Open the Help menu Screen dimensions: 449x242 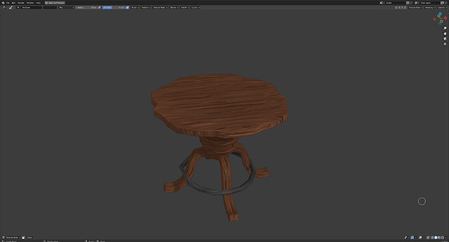point(38,3)
